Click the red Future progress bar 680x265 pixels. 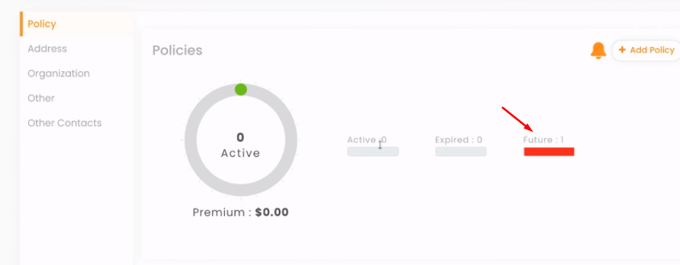[549, 152]
